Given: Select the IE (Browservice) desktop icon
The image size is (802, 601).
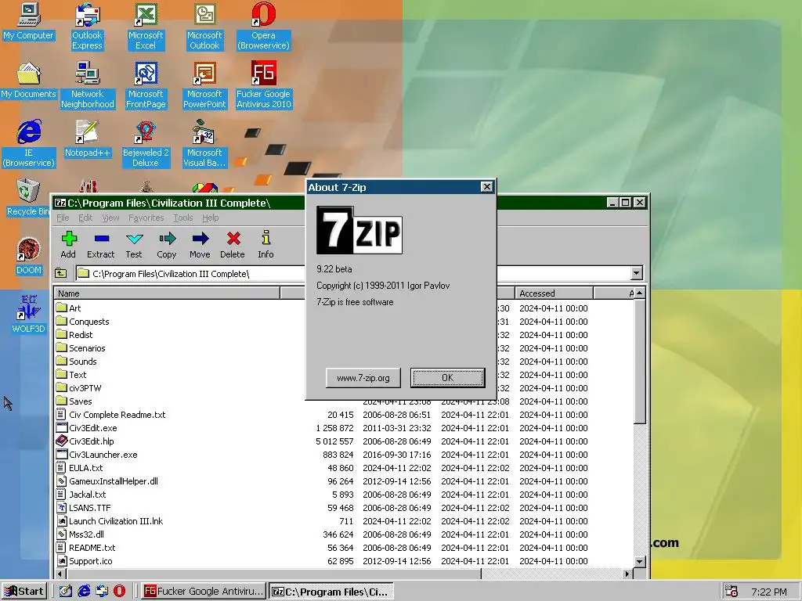Looking at the screenshot, I should click(28, 144).
